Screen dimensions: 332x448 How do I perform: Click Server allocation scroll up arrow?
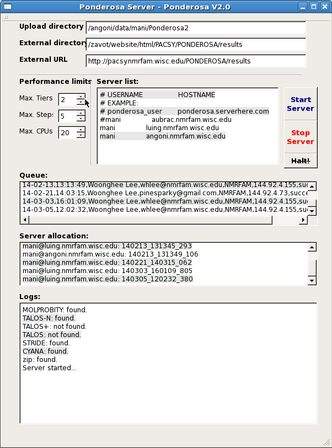[312, 247]
